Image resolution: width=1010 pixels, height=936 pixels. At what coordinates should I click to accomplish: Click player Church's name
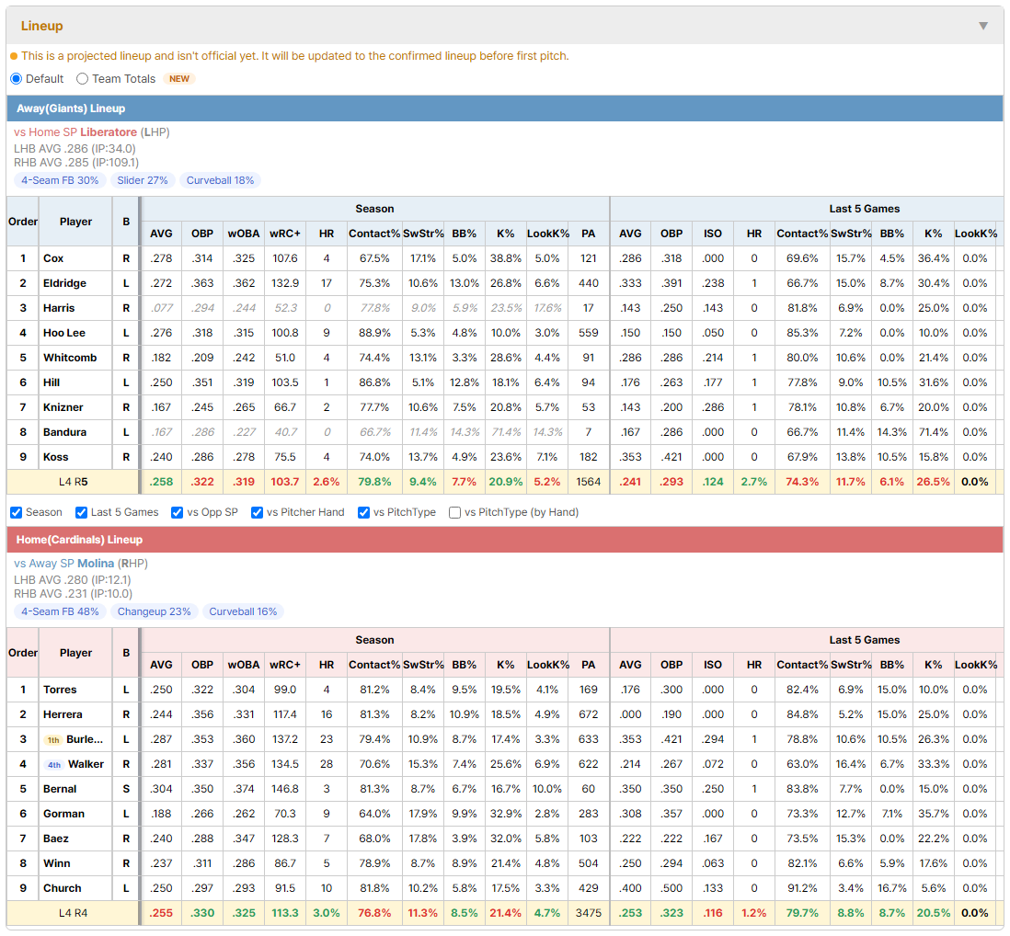tap(63, 888)
